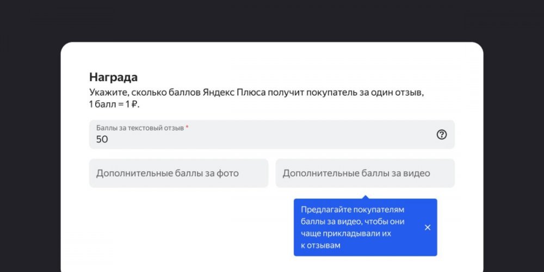544x272 pixels.
Task: Click the tooltip line 'чаще прикладывали их'
Action: pyautogui.click(x=346, y=233)
